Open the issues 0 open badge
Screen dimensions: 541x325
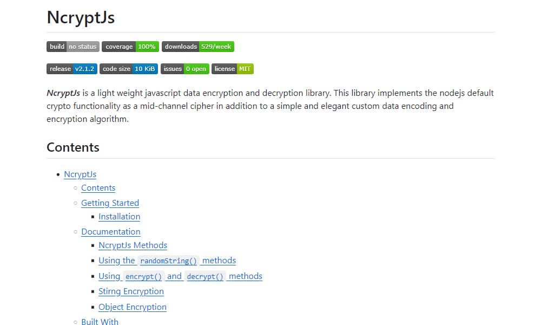click(x=184, y=69)
